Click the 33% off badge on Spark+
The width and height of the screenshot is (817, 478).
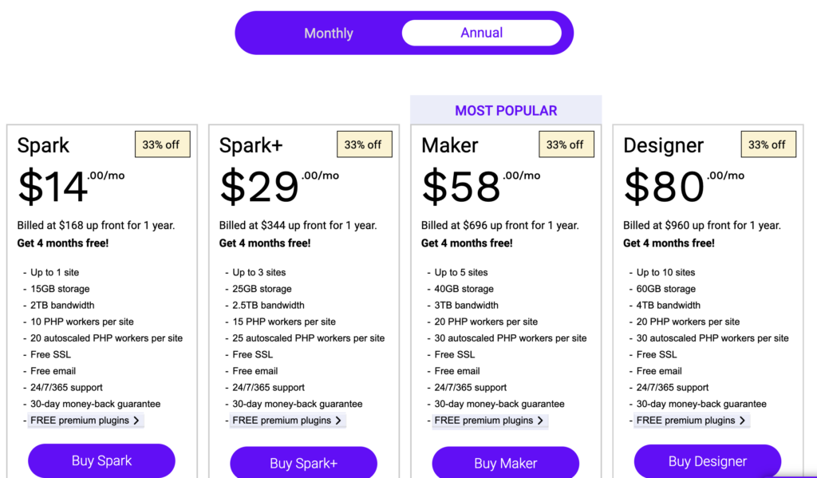pos(364,144)
